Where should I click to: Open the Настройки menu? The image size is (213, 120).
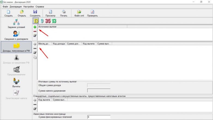coord(29,6)
